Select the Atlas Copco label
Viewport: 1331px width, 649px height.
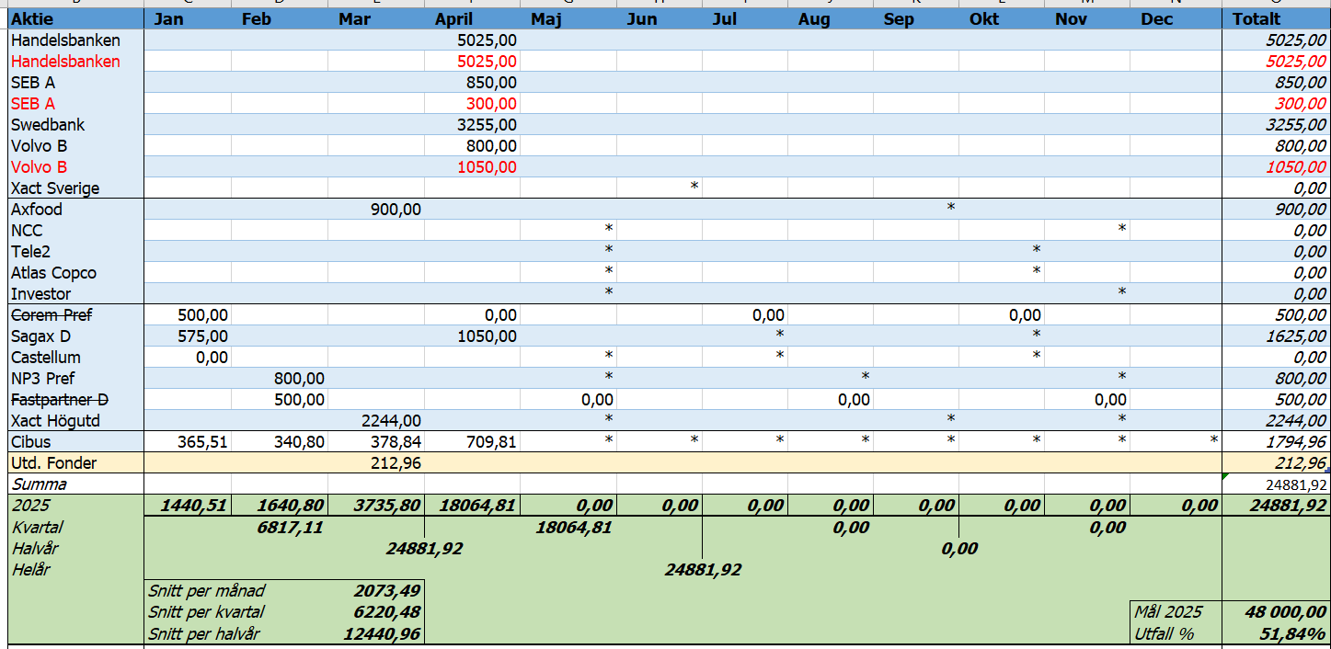pyautogui.click(x=53, y=273)
